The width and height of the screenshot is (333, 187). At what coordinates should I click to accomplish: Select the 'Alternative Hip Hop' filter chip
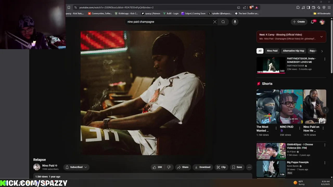293,51
